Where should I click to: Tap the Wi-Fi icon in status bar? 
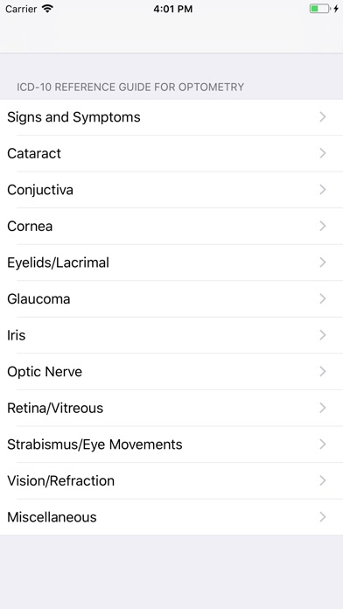coord(47,9)
